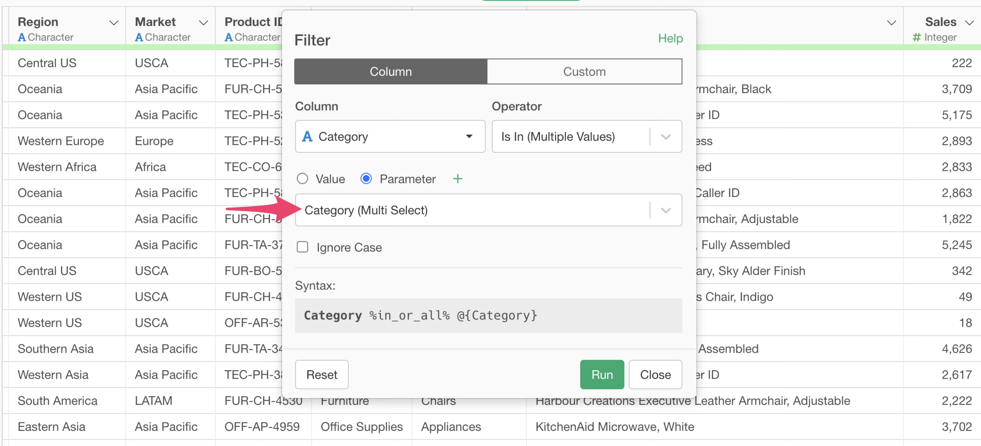Viewport: 981px width, 446px height.
Task: Enable the Ignore Case checkbox
Action: [302, 247]
